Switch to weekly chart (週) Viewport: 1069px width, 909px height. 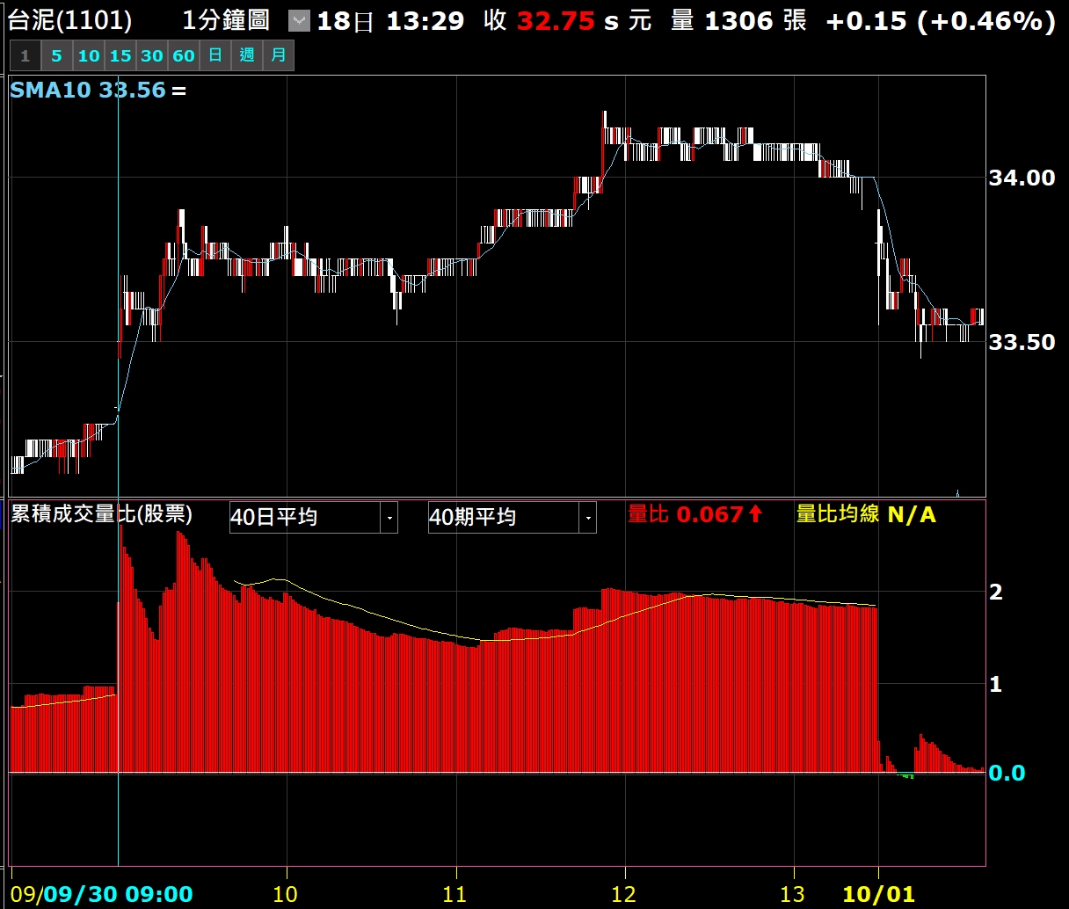click(246, 56)
